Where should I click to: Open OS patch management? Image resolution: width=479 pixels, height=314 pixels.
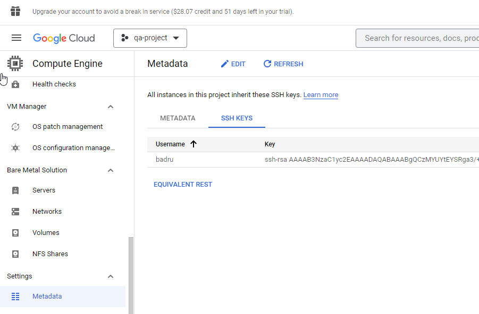(66, 126)
